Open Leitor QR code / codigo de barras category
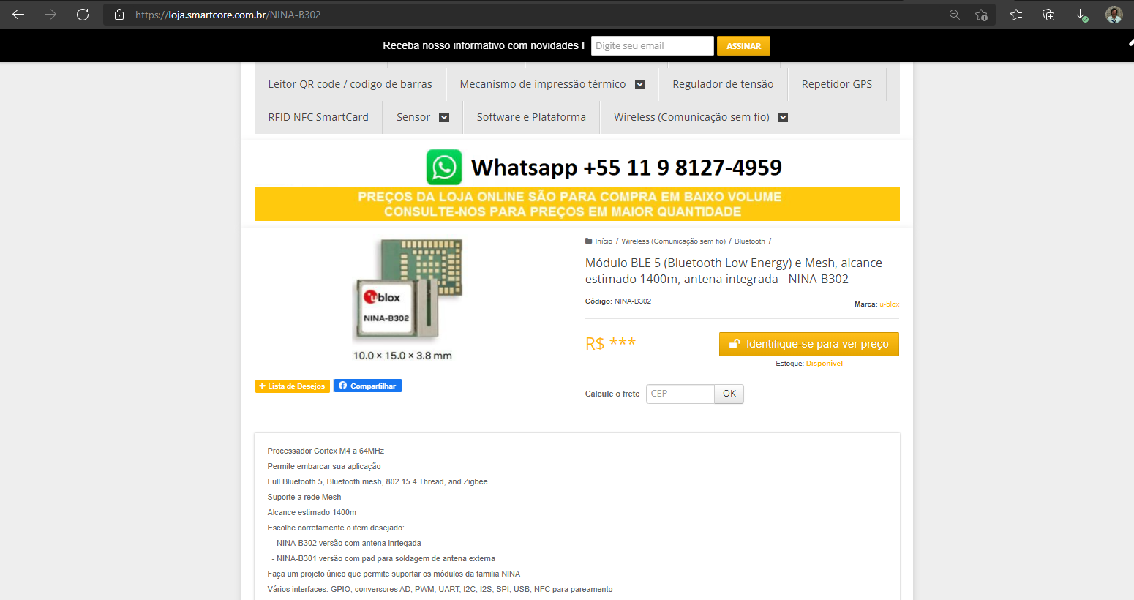This screenshot has width=1134, height=600. 350,84
